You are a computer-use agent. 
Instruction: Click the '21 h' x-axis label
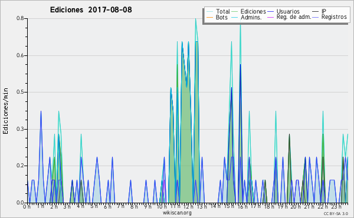(x=309, y=206)
